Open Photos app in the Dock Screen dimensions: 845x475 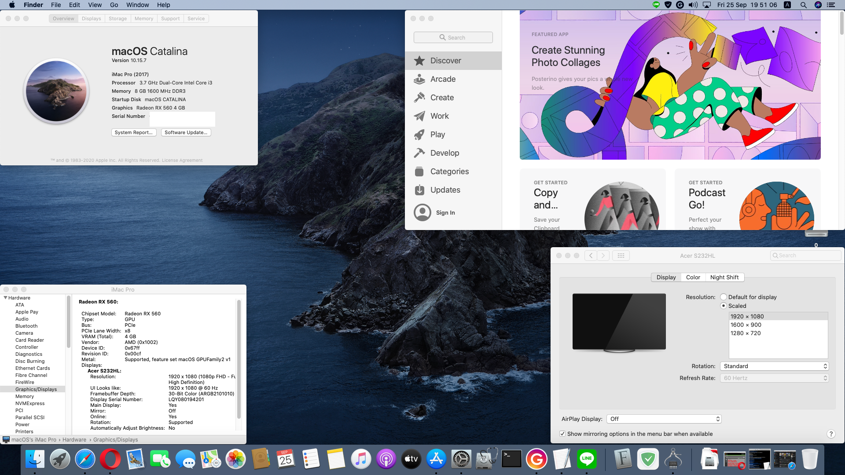[235, 459]
